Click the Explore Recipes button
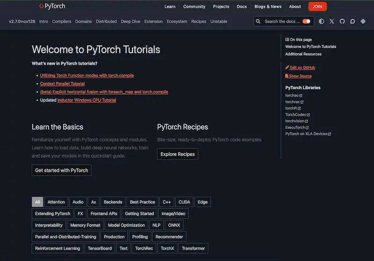The image size is (374, 261). [178, 154]
